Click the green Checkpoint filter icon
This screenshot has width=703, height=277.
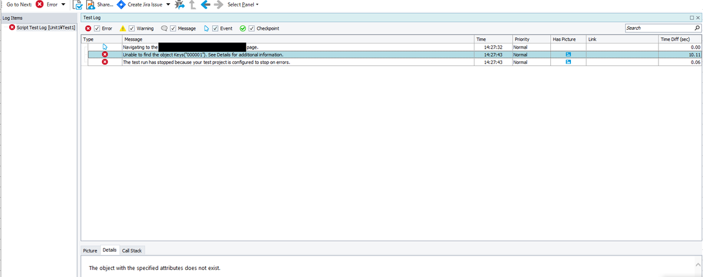[243, 28]
